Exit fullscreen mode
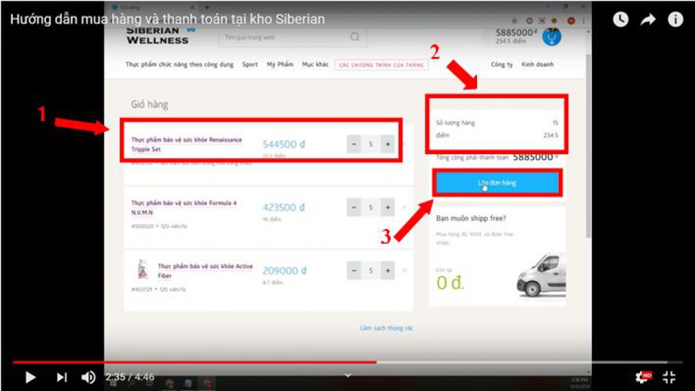 [669, 377]
